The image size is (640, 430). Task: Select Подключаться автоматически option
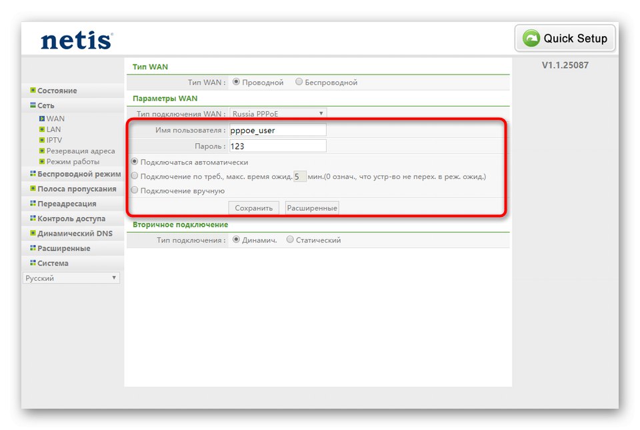coord(134,162)
